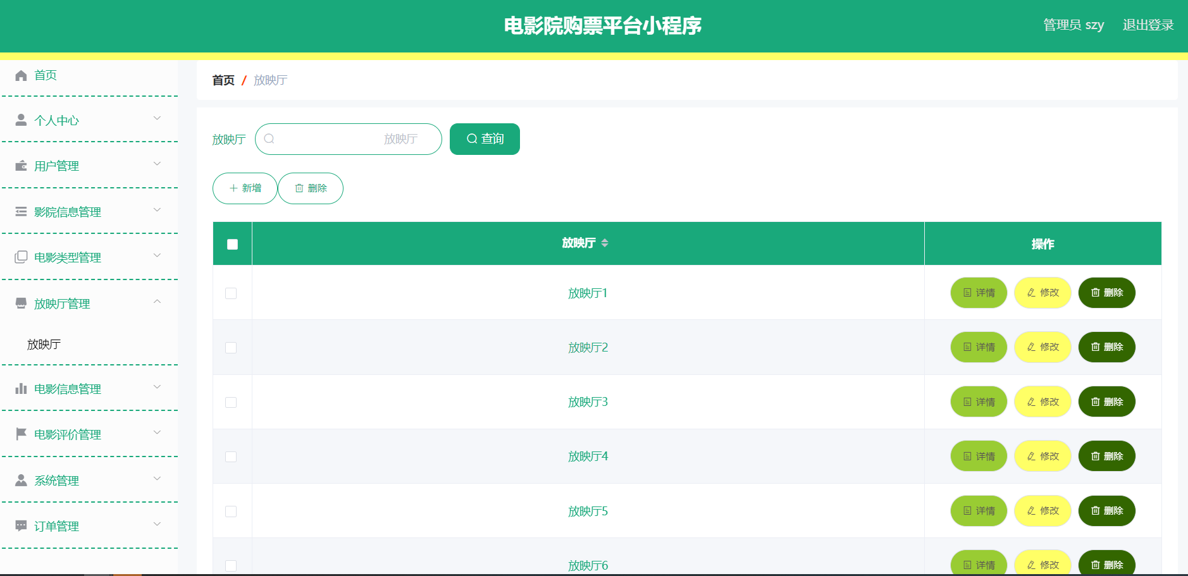Check the box for 放映厅5

(x=231, y=511)
